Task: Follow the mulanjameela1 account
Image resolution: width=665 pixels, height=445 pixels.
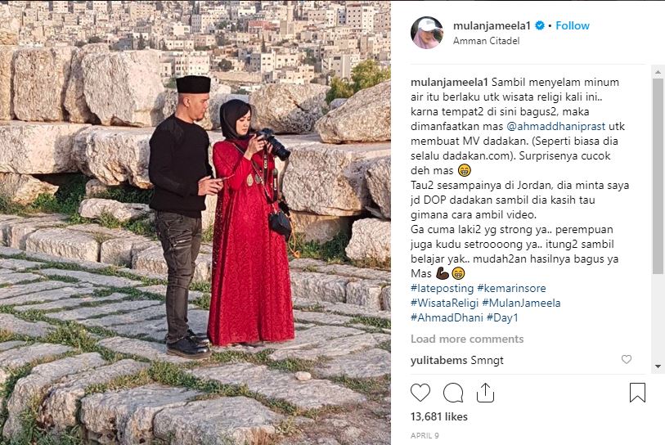Action: [573, 25]
